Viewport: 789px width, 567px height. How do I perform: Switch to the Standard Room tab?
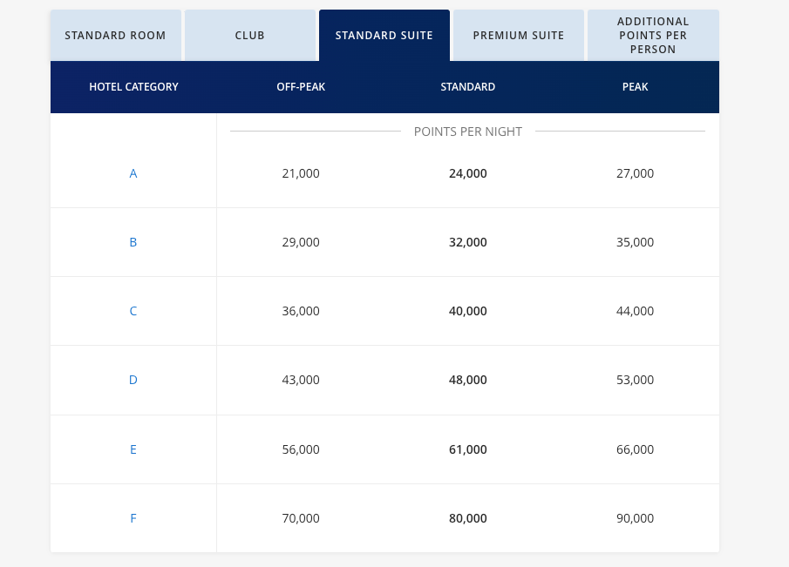tap(115, 35)
